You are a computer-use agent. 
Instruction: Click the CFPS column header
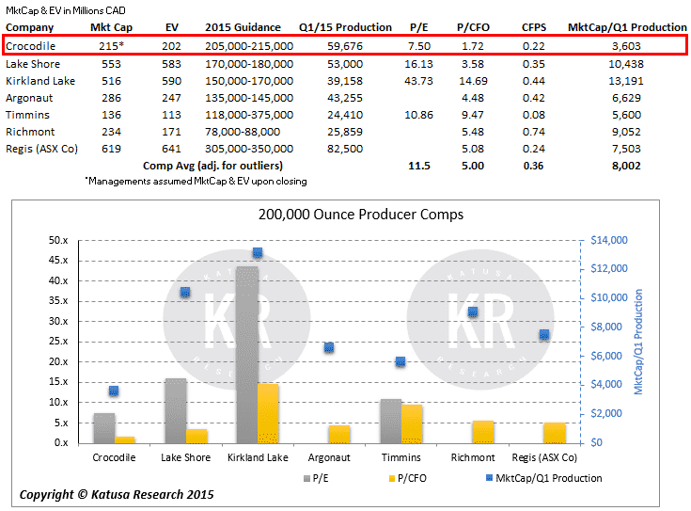pos(534,27)
